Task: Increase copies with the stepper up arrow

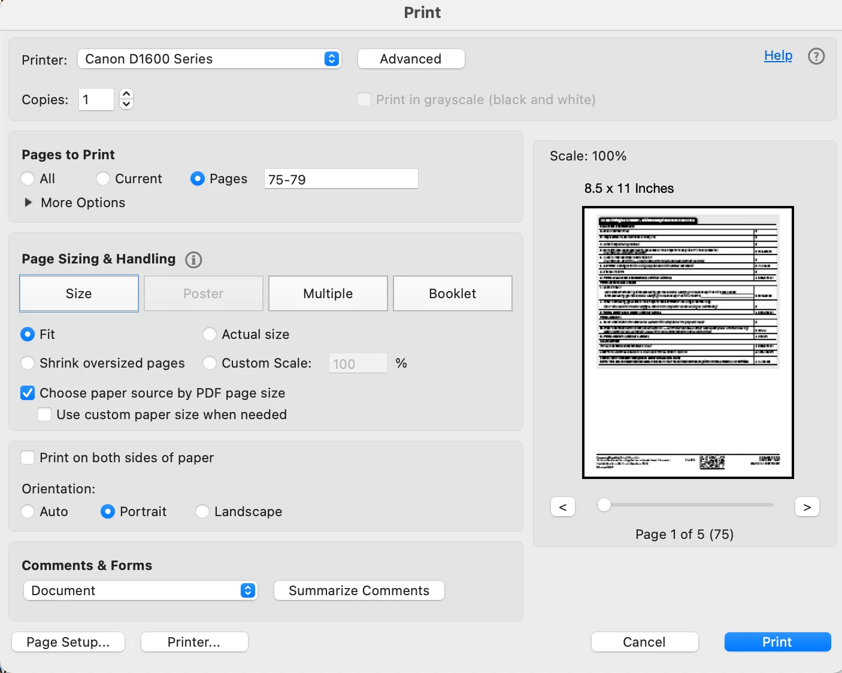Action: [x=126, y=94]
